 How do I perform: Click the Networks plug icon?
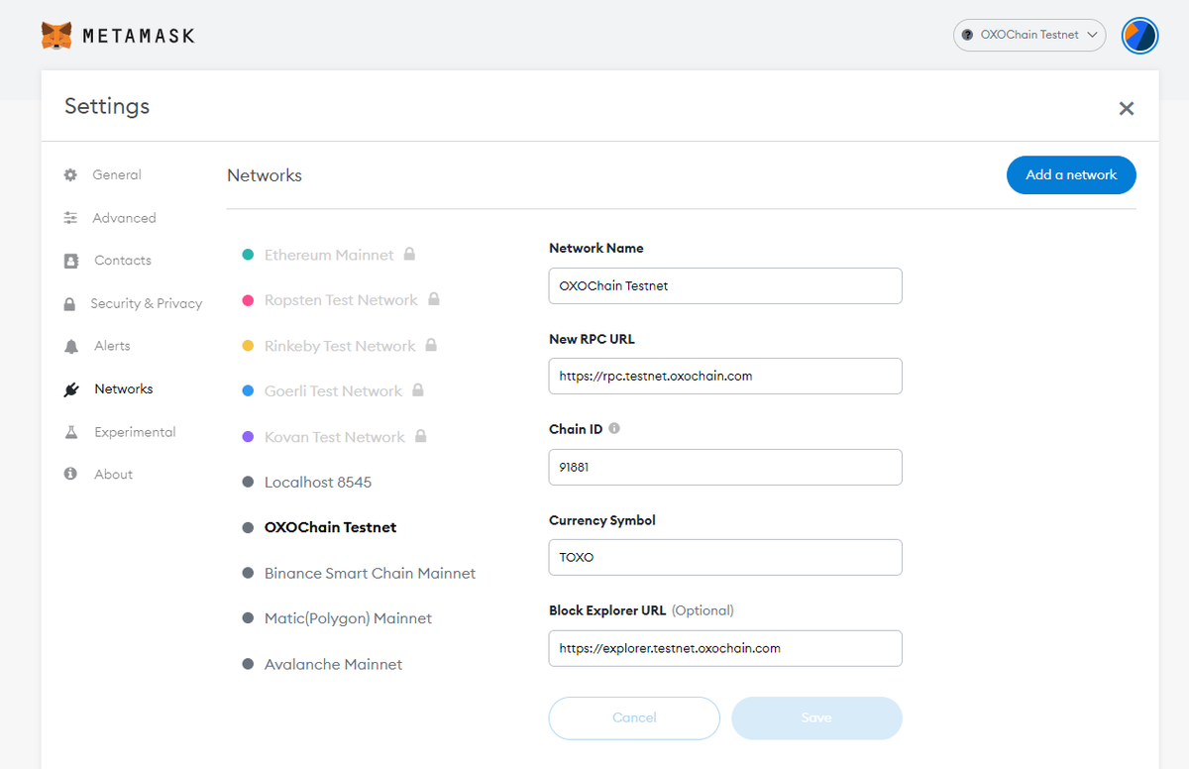click(70, 389)
